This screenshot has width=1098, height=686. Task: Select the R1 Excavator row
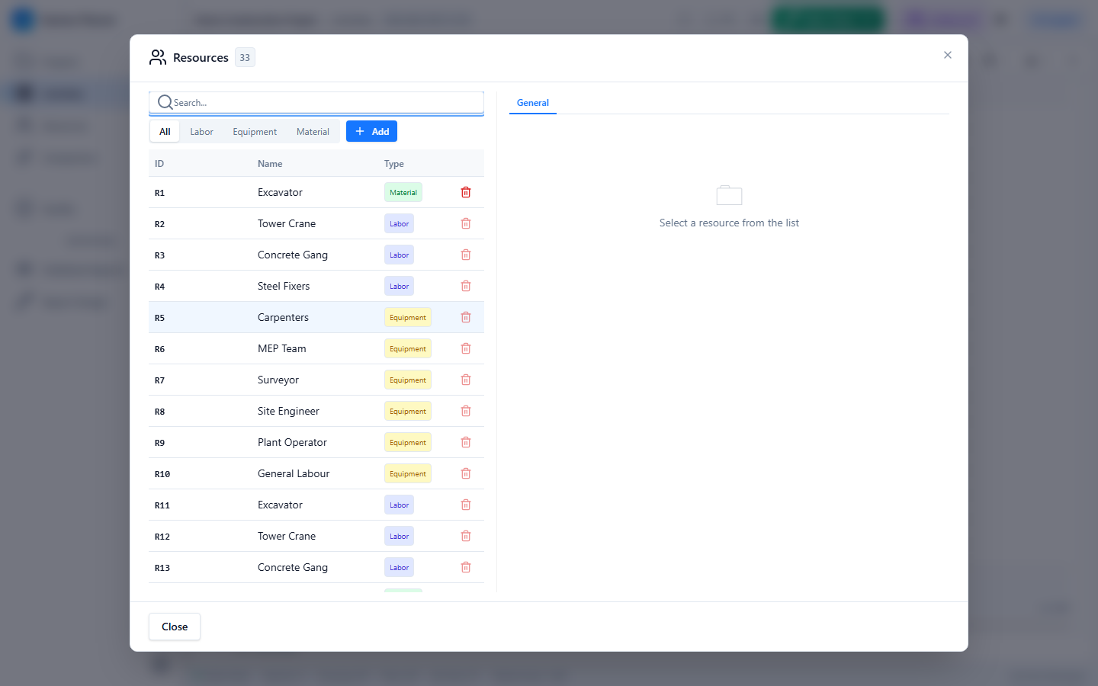(x=316, y=192)
